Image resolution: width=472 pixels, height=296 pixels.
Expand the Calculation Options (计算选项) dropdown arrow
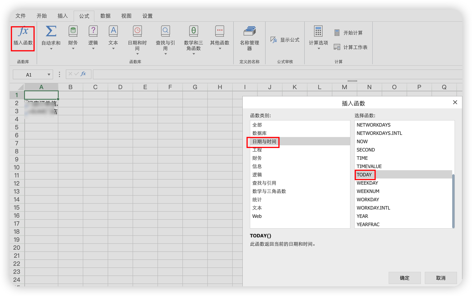tap(319, 49)
